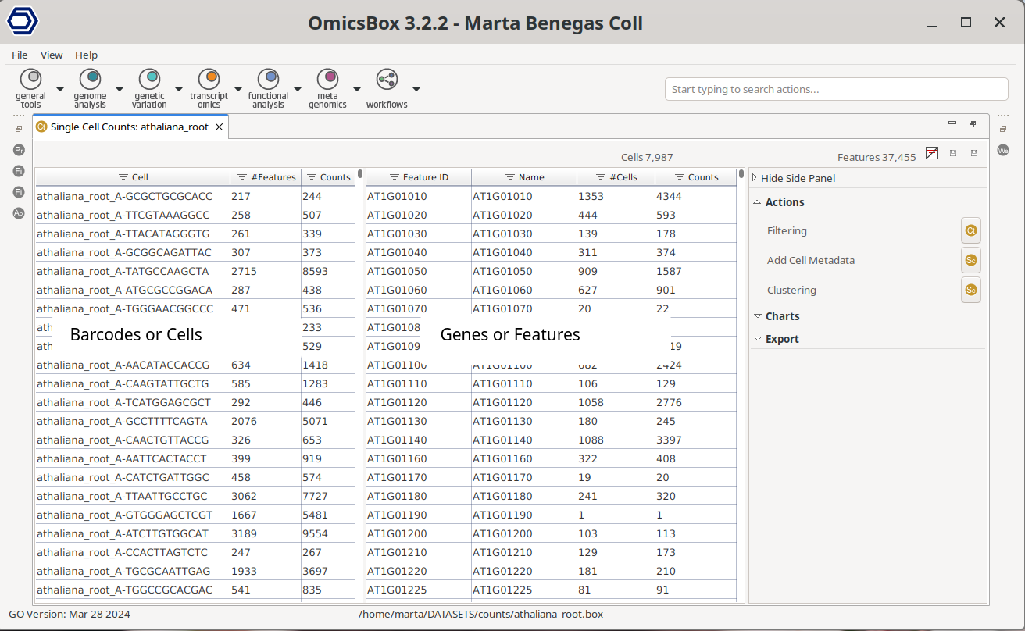Screen dimensions: 1025x631
Task: Click the transcriptomics toolbar icon
Action: tap(209, 79)
